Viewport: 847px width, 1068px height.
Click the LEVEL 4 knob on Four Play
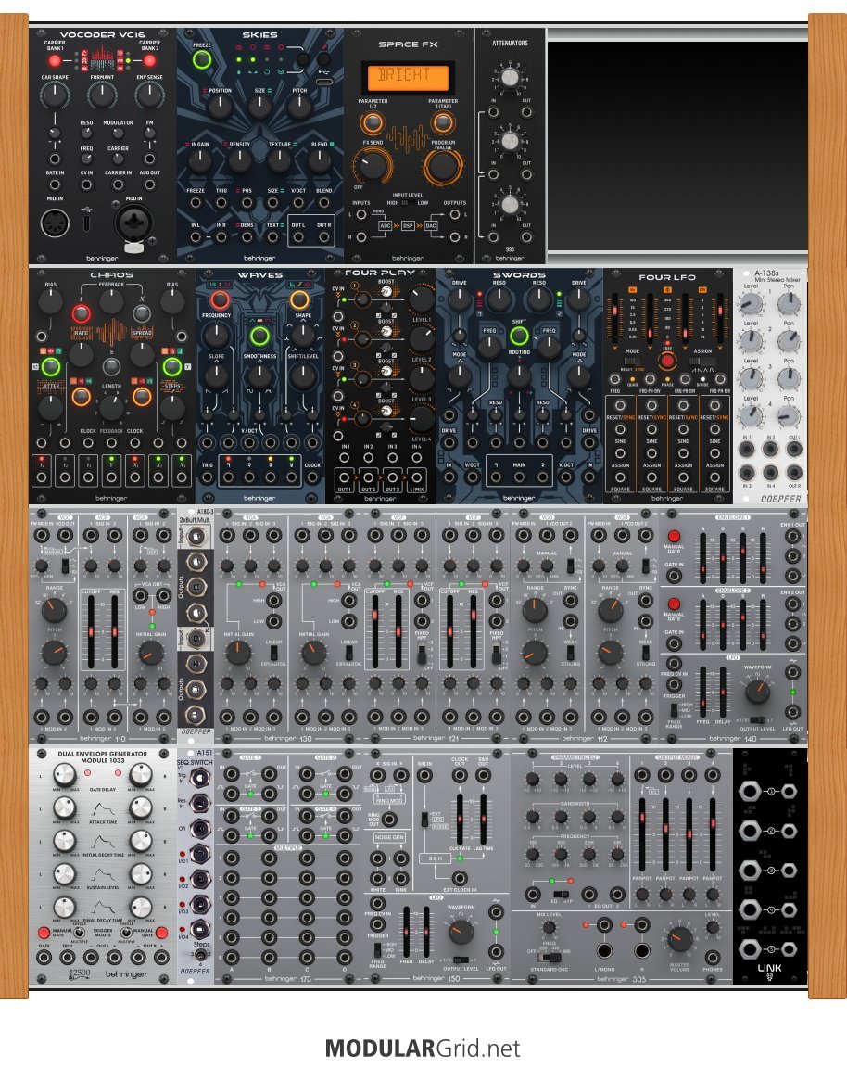pyautogui.click(x=422, y=418)
